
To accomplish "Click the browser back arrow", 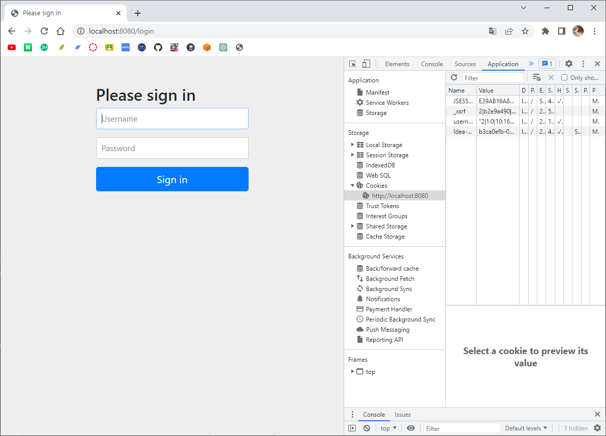I will [12, 31].
